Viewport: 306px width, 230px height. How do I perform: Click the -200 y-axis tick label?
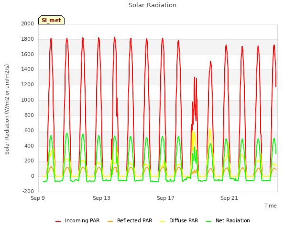pyautogui.click(x=28, y=192)
